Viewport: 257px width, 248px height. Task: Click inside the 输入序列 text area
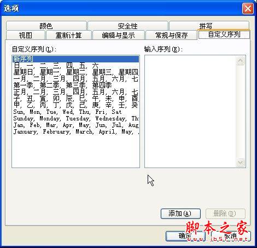point(190,111)
